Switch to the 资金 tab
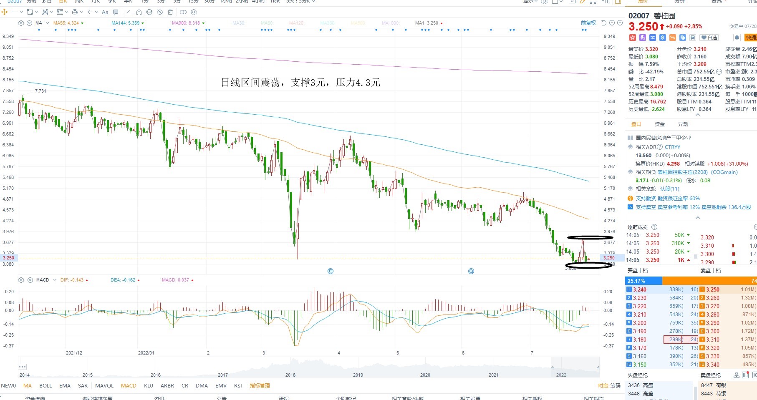This screenshot has width=757, height=400. coord(660,124)
